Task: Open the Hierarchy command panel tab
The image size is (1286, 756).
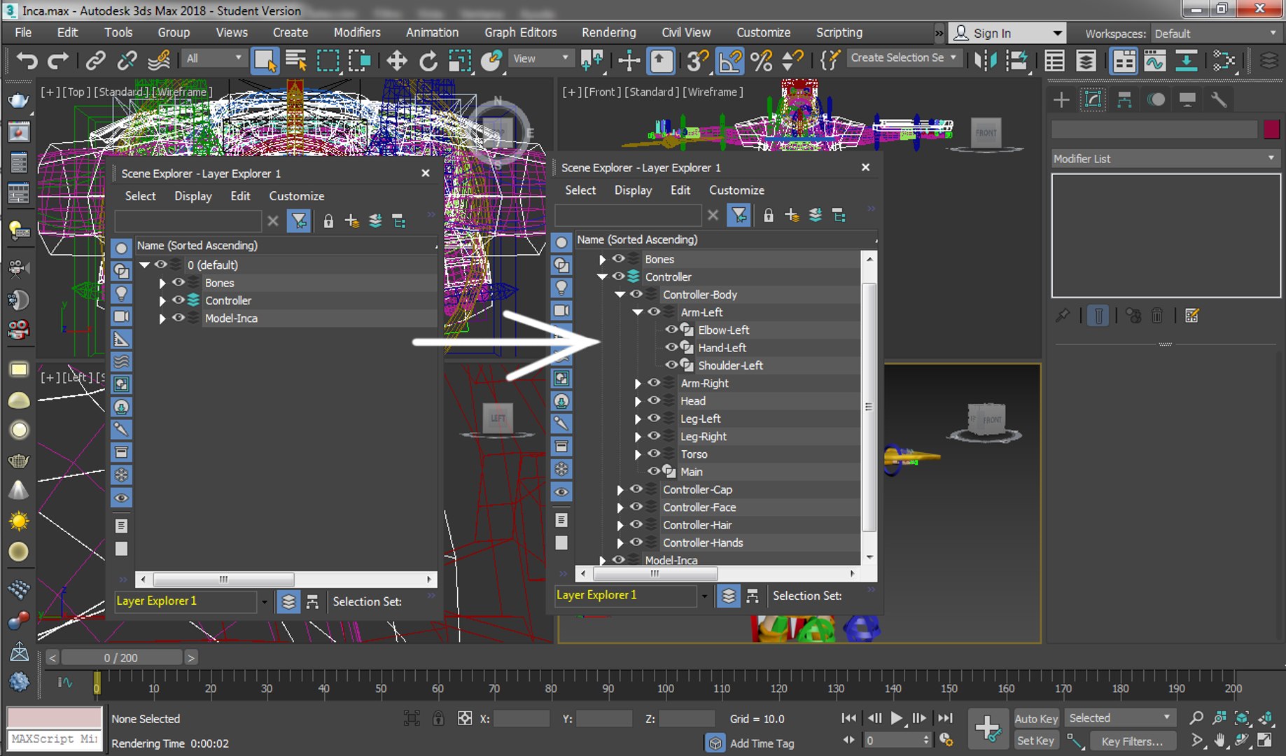Action: 1124,99
